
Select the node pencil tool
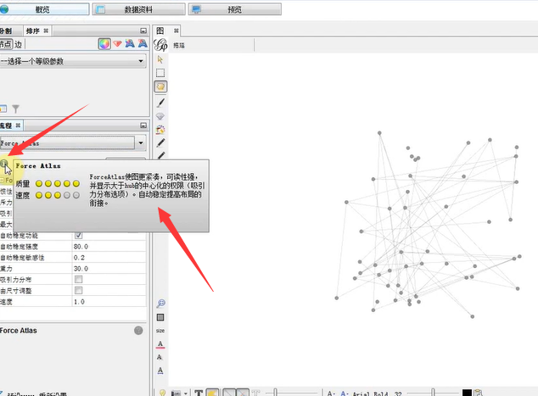[x=160, y=142]
